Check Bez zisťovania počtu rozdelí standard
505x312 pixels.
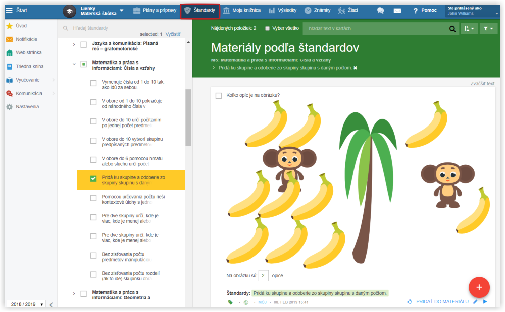coord(93,274)
